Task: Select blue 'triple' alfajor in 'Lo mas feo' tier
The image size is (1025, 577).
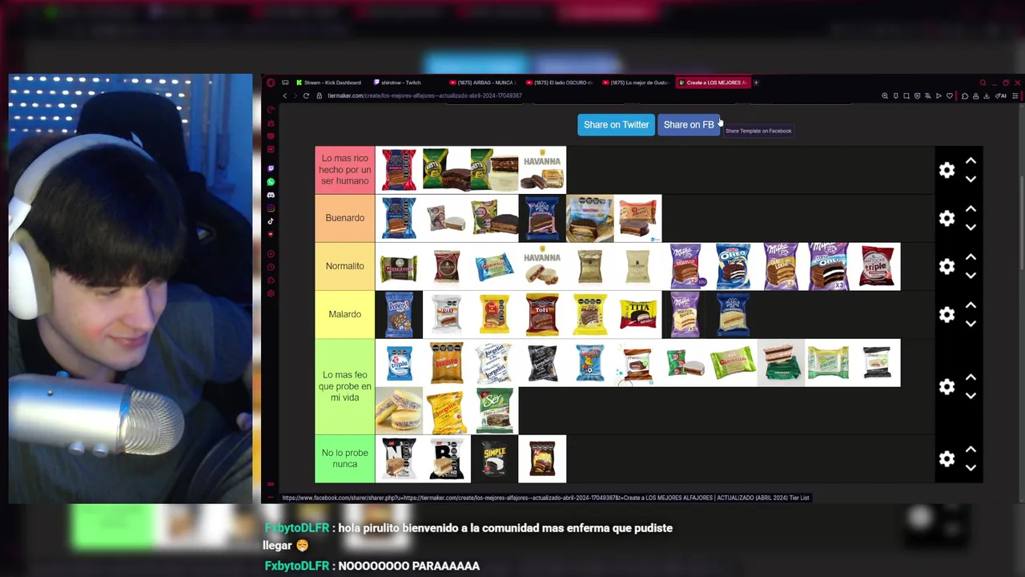Action: click(399, 362)
